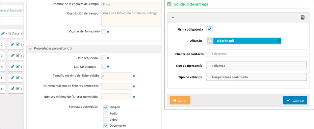Collapse Propiedades para el control section
This screenshot has width=314, height=129.
pos(30,49)
